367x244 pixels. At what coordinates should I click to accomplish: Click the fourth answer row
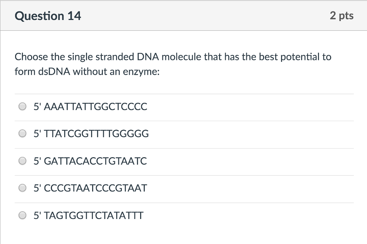tap(183, 188)
